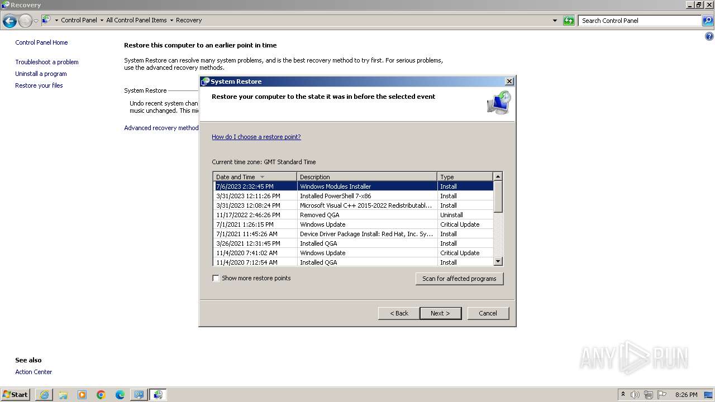Click the Search Control Panel field
The width and height of the screenshot is (715, 402).
(x=640, y=21)
